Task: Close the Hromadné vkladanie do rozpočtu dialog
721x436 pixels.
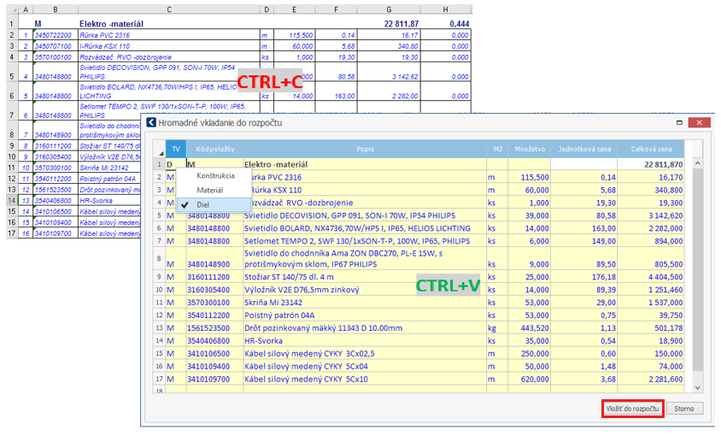Action: (x=700, y=123)
